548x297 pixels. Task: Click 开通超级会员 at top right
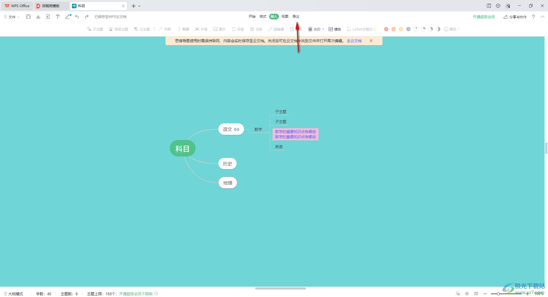click(x=484, y=17)
